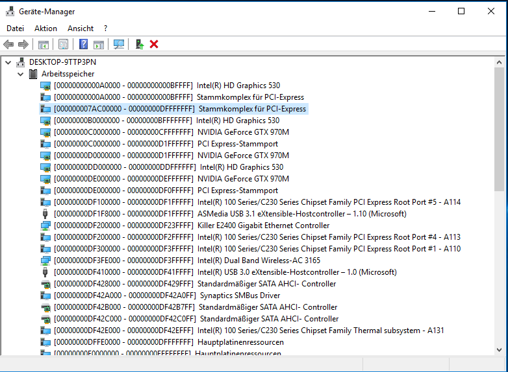Click the ASMedia USB 3.1 controller USB icon
508x372 pixels.
pos(45,214)
